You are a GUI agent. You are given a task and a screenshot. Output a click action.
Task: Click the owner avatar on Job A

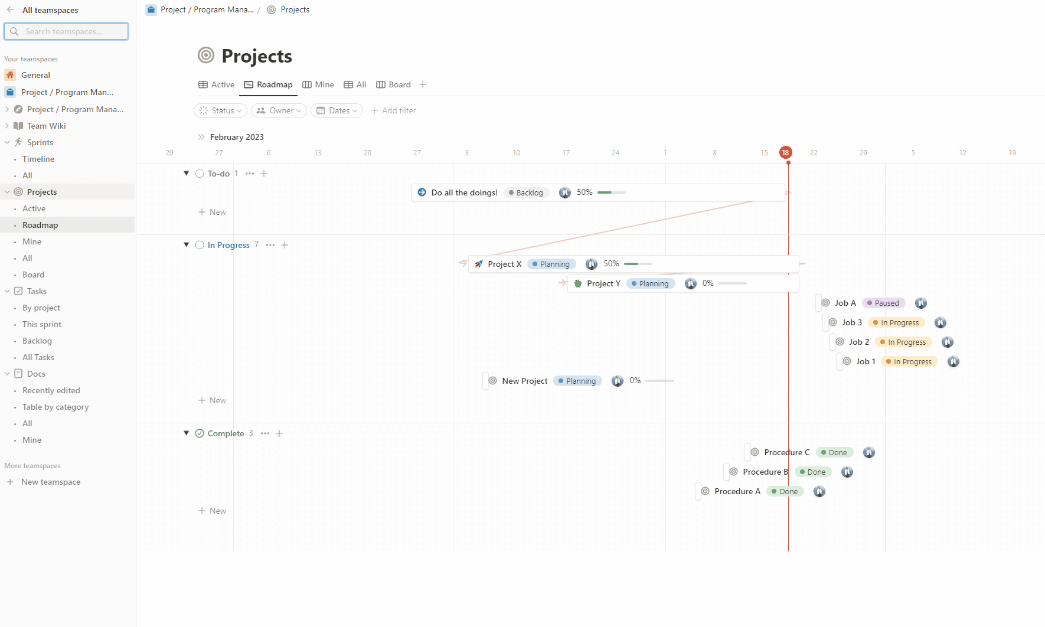click(920, 303)
